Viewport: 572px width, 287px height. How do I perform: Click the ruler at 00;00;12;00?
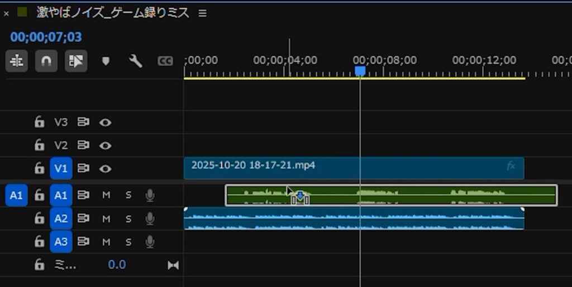[484, 60]
